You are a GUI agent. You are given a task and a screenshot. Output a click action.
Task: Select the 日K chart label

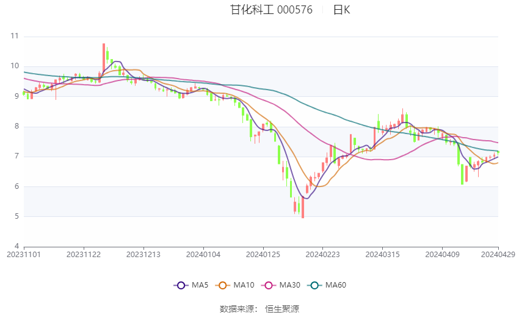click(341, 10)
